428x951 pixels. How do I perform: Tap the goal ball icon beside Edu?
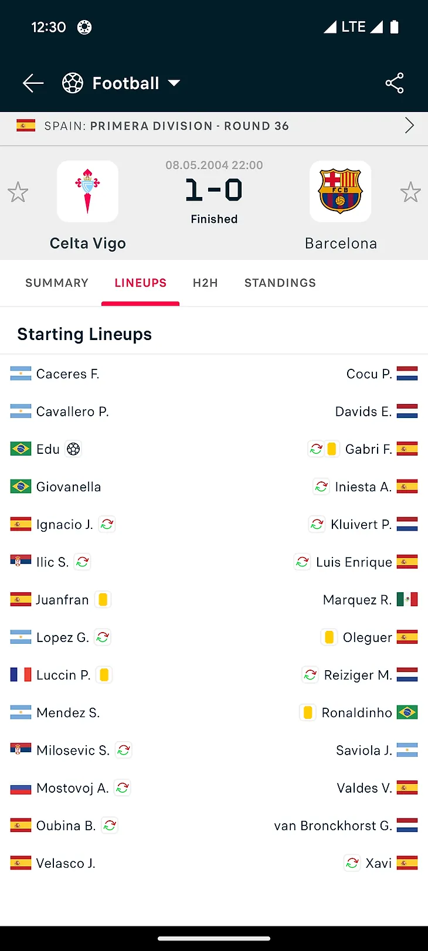(73, 449)
